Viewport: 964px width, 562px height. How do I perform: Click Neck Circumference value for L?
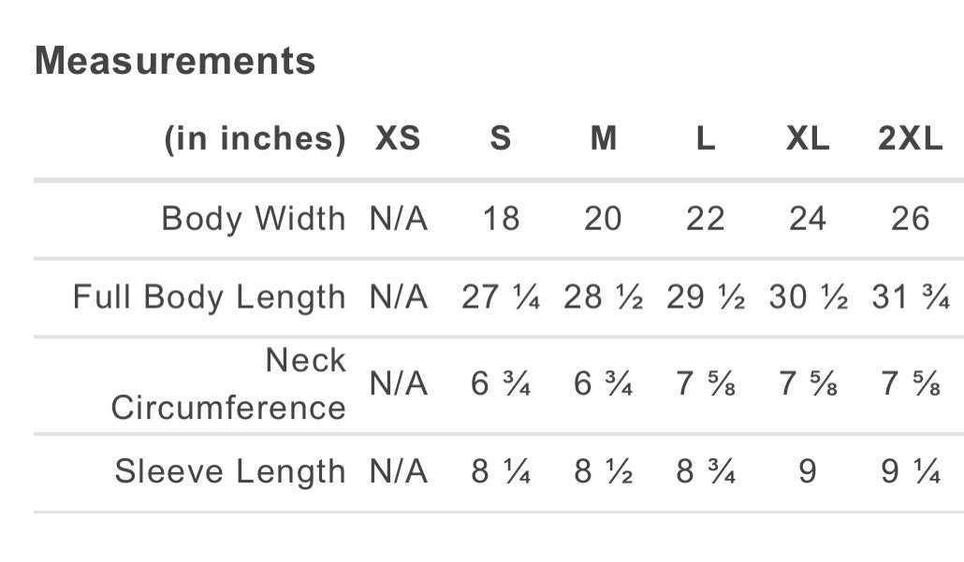click(x=706, y=384)
